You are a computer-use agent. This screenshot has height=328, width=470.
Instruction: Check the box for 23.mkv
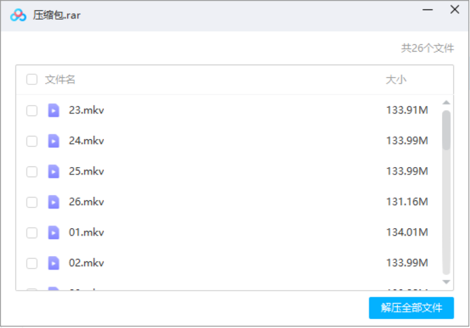point(32,111)
